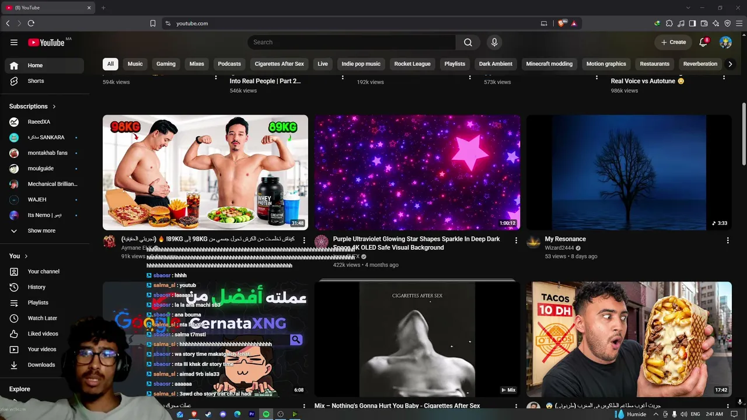The height and width of the screenshot is (420, 747).
Task: Select the Rocket League chip
Action: click(412, 64)
